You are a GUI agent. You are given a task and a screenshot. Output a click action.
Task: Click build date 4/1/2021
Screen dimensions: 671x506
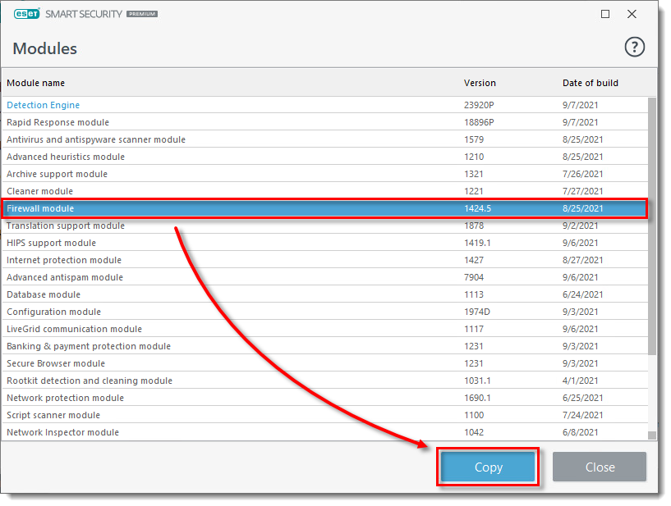tap(581, 381)
